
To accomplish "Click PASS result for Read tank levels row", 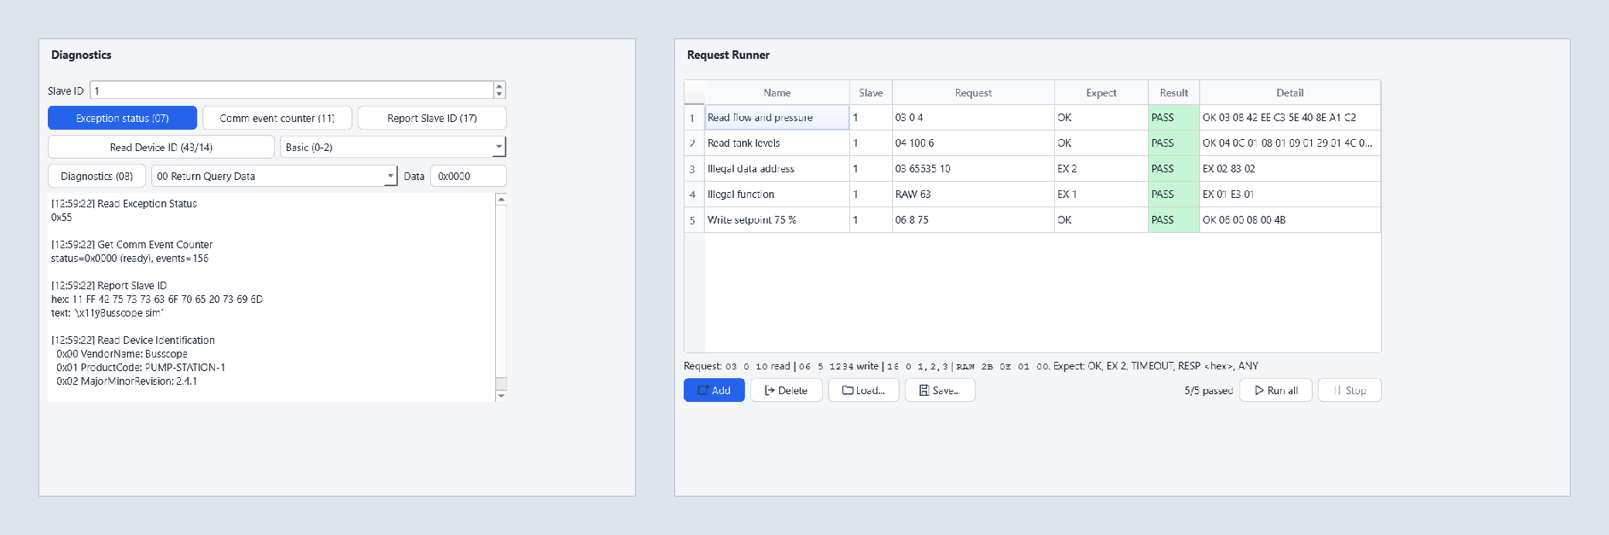I will point(1174,143).
